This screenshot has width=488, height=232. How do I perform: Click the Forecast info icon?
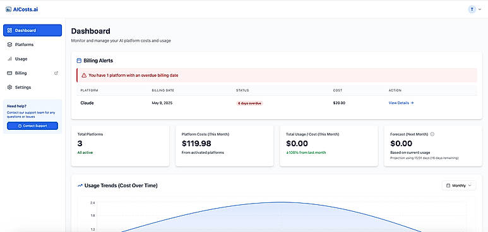(432, 134)
